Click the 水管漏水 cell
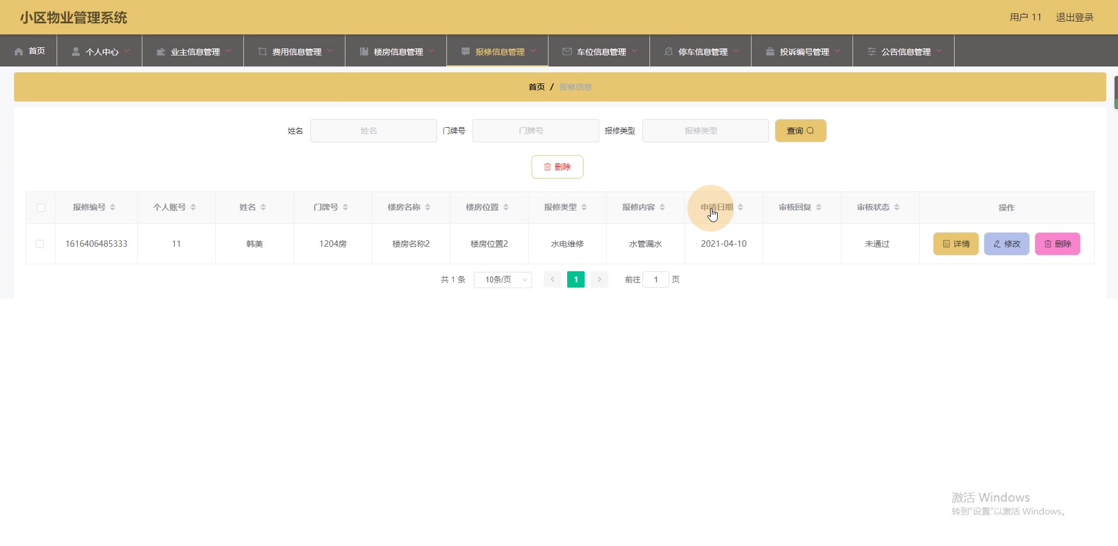This screenshot has width=1118, height=546. point(645,244)
